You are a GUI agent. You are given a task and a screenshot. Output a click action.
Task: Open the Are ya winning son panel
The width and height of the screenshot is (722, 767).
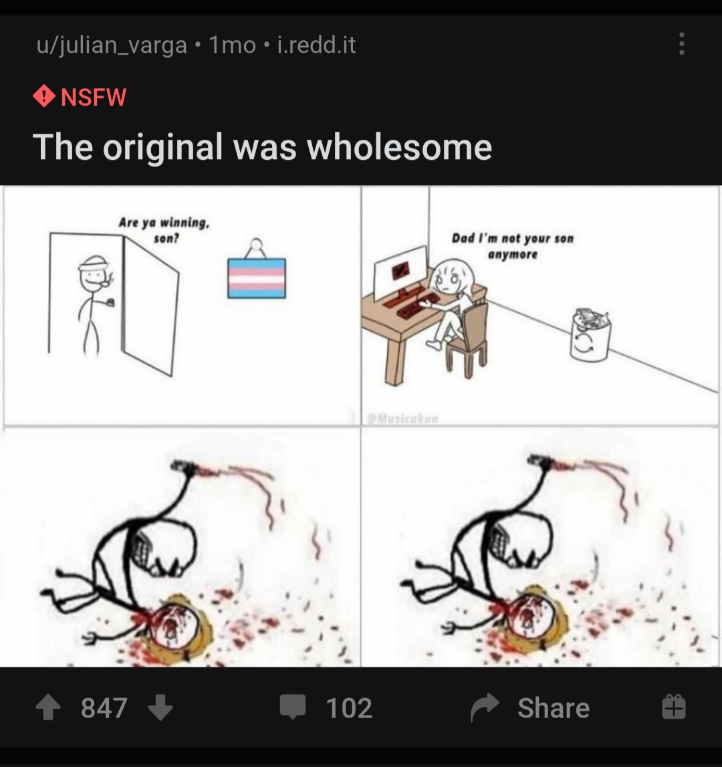(x=182, y=306)
